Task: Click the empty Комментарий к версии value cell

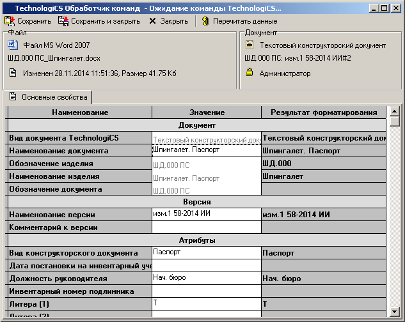Action: tap(206, 227)
